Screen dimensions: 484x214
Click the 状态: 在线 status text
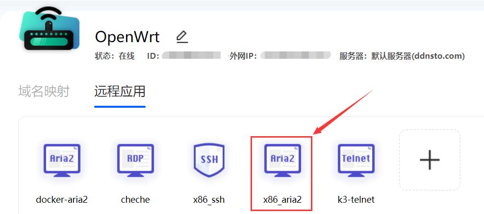coord(115,56)
